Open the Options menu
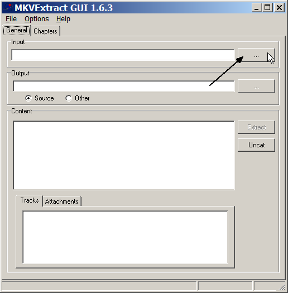This screenshot has width=288, height=293. (37, 19)
